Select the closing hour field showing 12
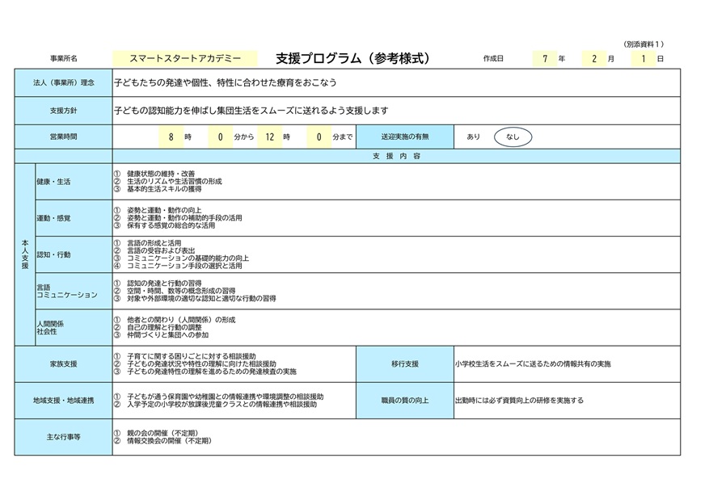709x500 pixels. pos(269,137)
